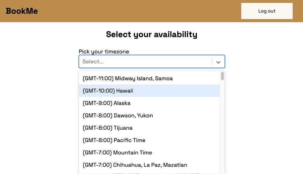This screenshot has height=174, width=303.
Task: Pick the (GMT-9:00) Alaska timezone
Action: click(149, 103)
